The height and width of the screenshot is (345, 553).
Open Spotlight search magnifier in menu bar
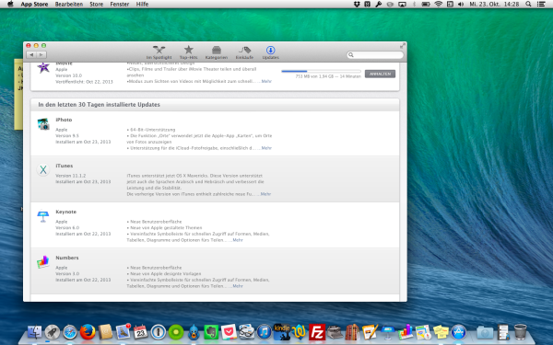pyautogui.click(x=528, y=5)
